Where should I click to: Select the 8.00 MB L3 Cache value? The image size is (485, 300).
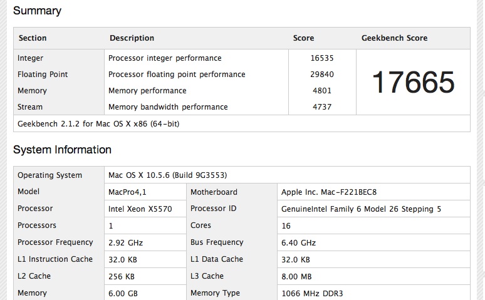click(x=296, y=276)
